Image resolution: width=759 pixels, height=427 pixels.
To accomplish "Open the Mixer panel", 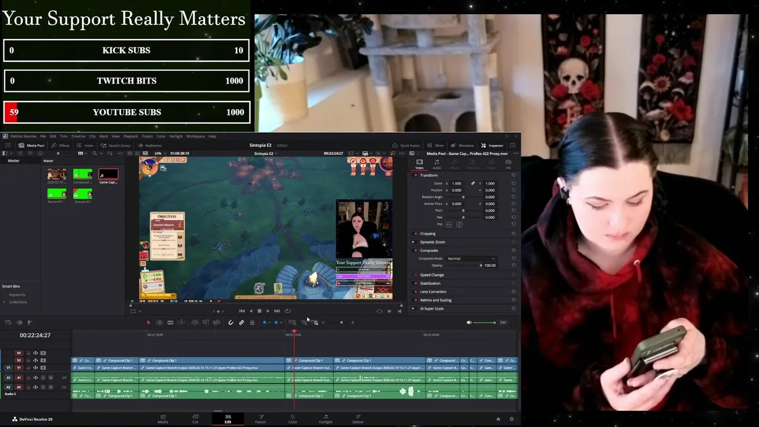I will click(436, 145).
